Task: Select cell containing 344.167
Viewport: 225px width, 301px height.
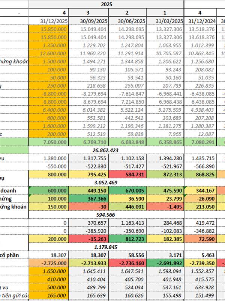Action: click(x=200, y=190)
